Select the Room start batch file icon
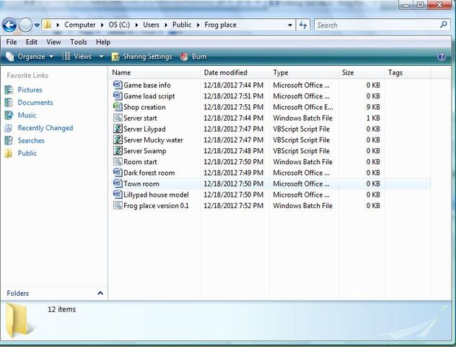Image resolution: width=456 pixels, height=347 pixels. (x=118, y=161)
